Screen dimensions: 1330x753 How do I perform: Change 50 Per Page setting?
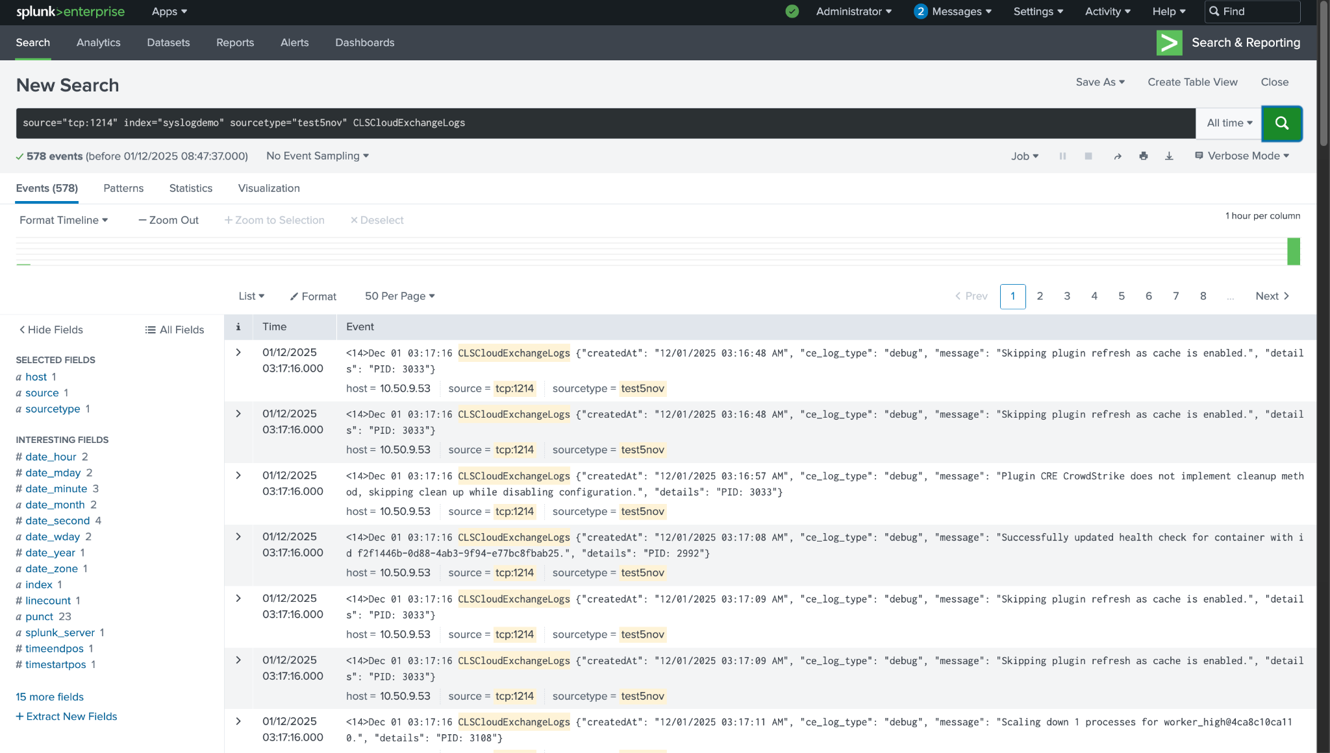click(x=399, y=296)
